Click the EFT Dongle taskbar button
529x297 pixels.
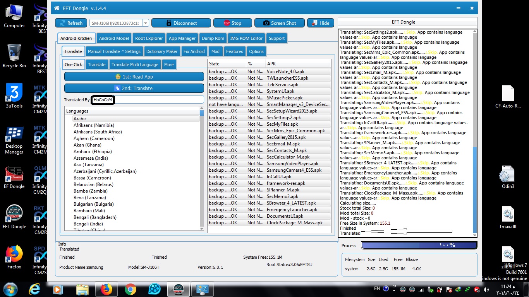point(179,289)
